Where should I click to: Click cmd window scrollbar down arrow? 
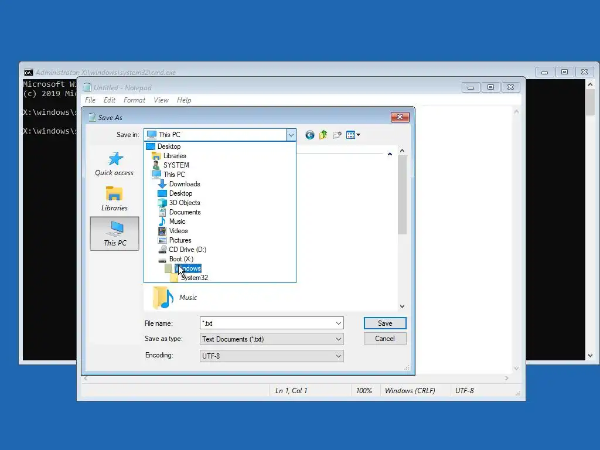[591, 356]
